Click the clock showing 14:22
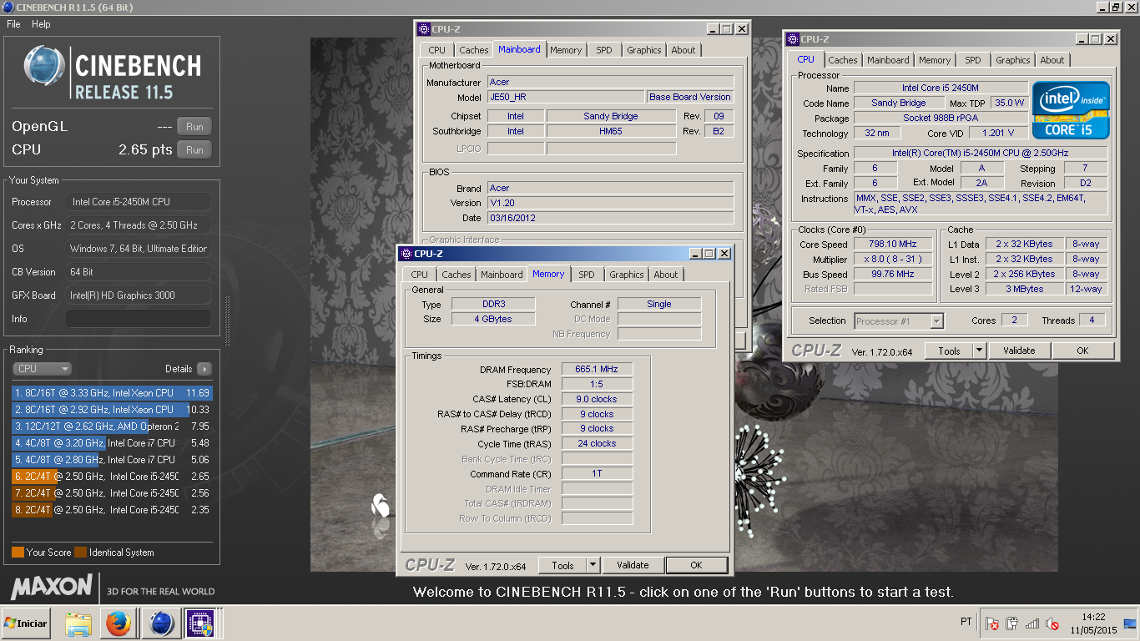This screenshot has width=1140, height=641. pos(1092,617)
